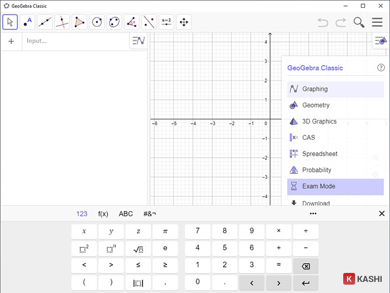390x293 pixels.
Task: Tap the x variable key
Action: click(x=84, y=231)
